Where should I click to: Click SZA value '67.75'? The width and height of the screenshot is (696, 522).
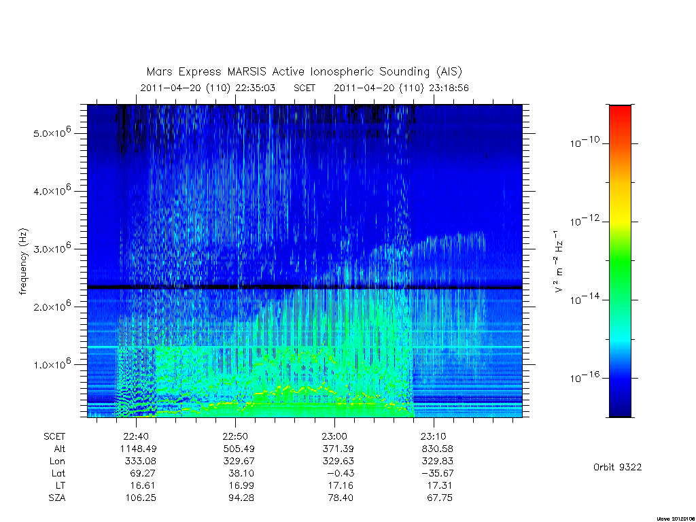[x=440, y=498]
